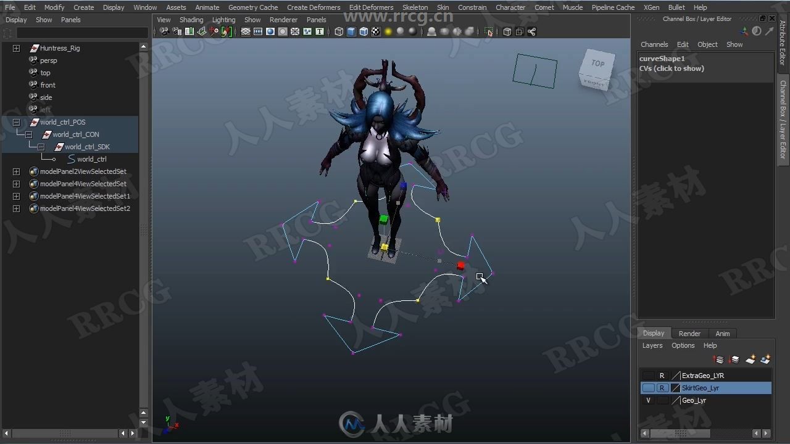The width and height of the screenshot is (790, 444).
Task: Select the world_ctrl curve in Outliner
Action: [x=91, y=159]
